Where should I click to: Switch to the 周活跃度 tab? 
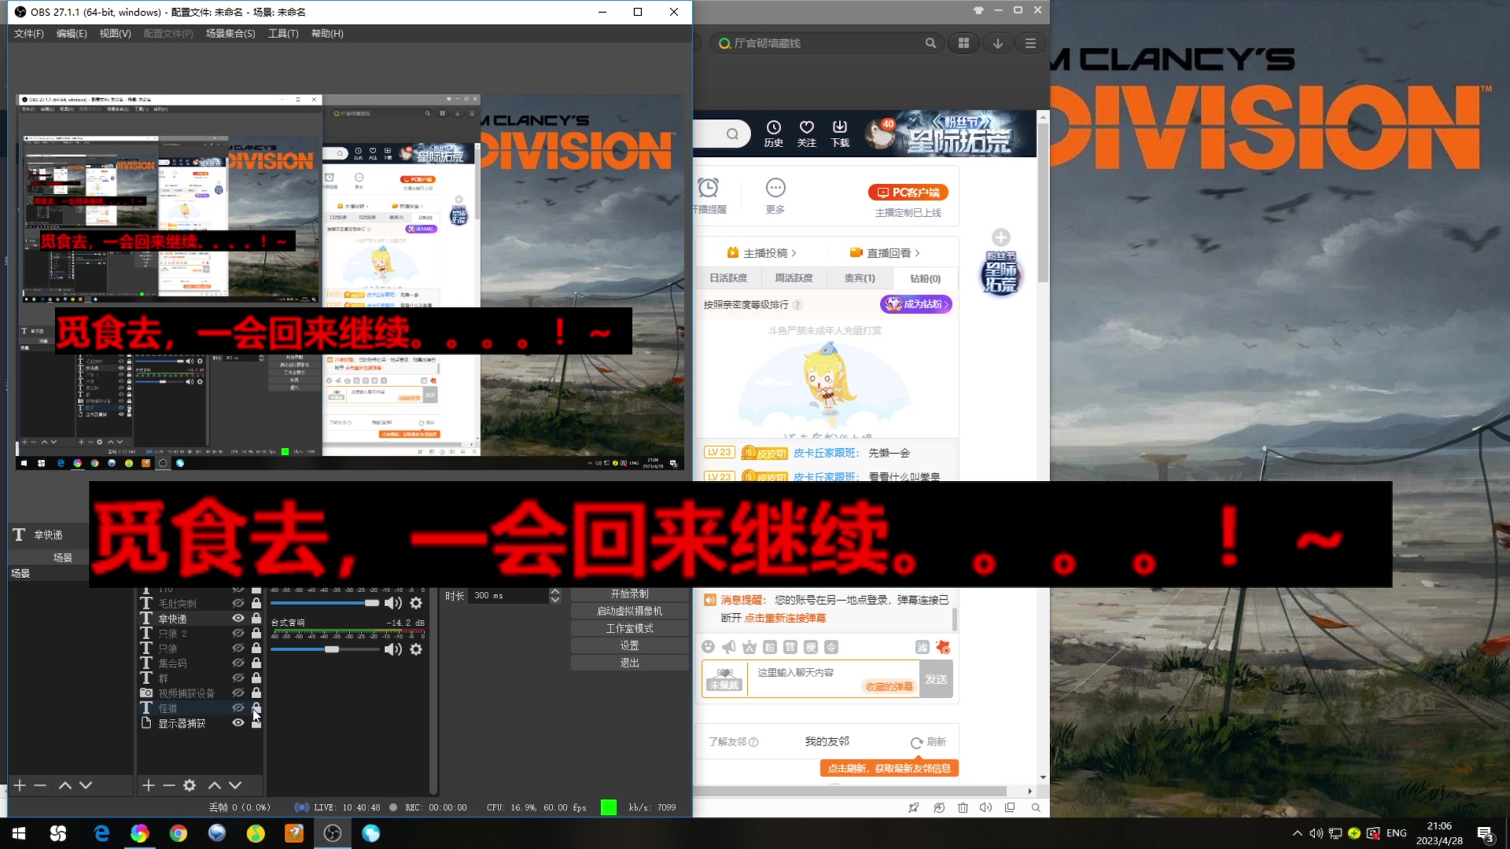794,278
